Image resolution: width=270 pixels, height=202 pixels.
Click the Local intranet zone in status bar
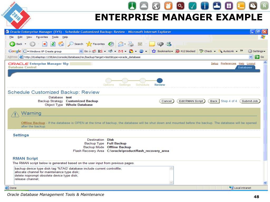coord(240,188)
